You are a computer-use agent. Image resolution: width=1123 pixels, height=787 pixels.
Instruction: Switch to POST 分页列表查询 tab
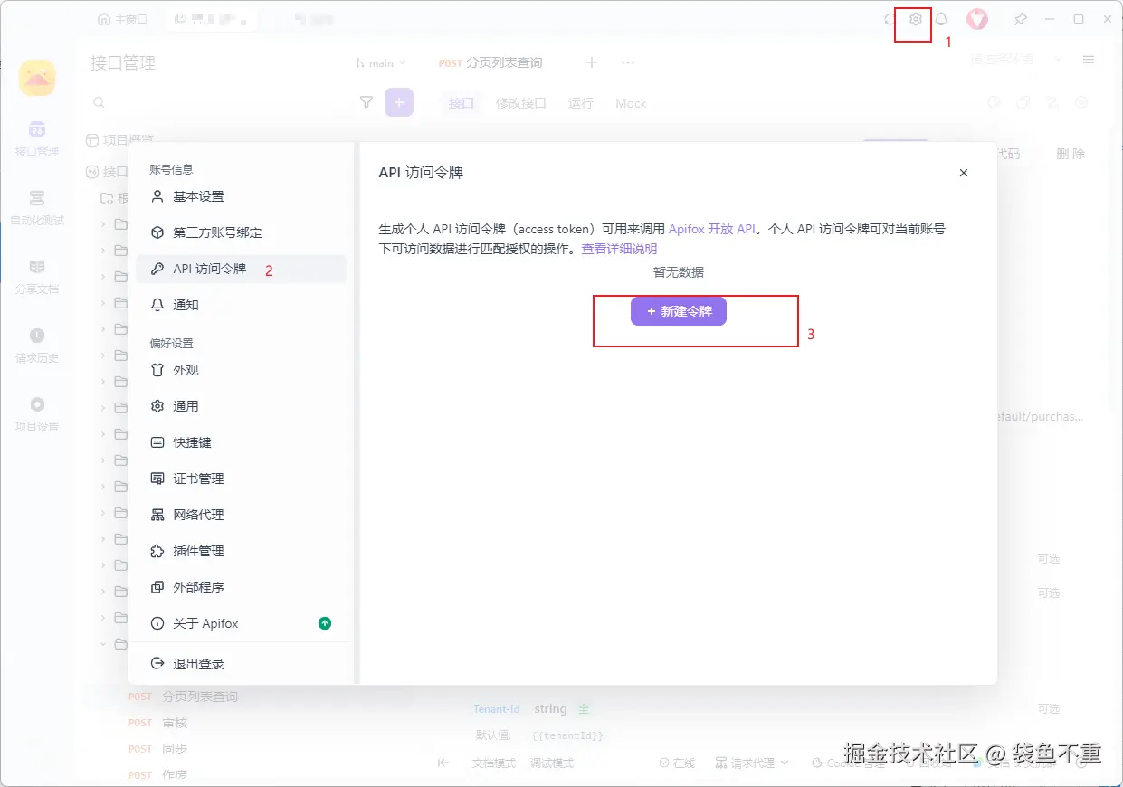tap(490, 63)
